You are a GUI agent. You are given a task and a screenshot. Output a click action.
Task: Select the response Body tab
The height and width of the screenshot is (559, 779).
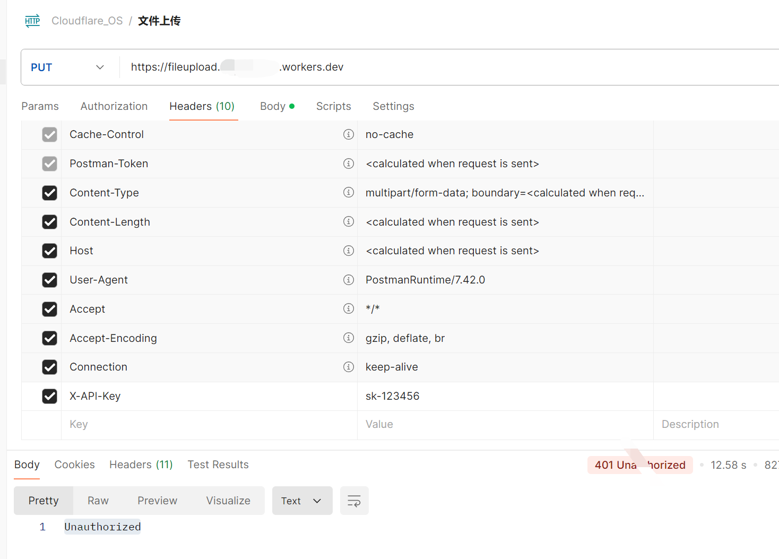[x=27, y=465]
